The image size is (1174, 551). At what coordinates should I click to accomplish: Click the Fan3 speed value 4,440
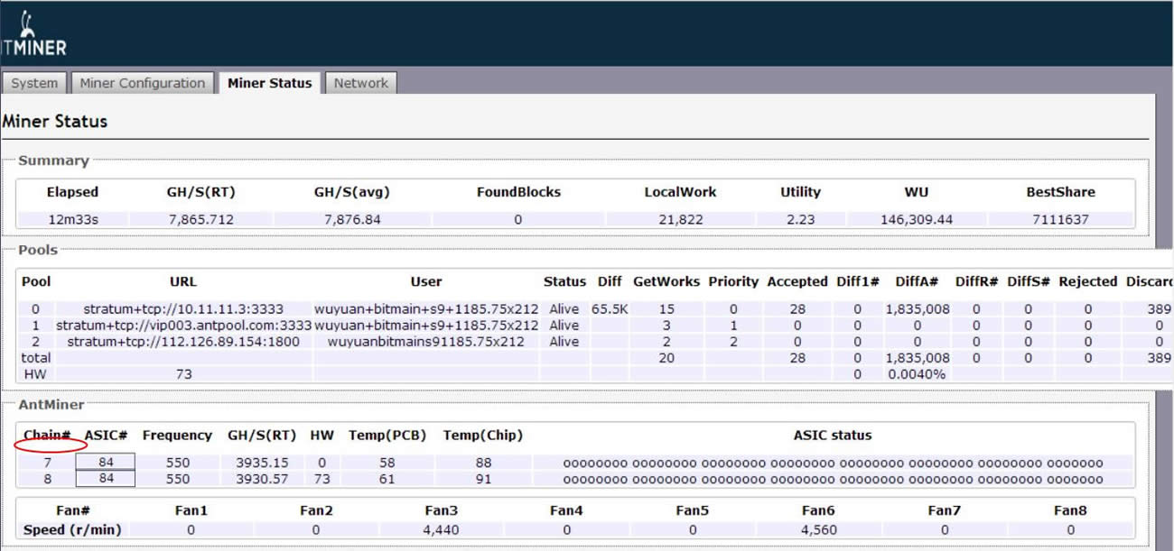[x=441, y=529]
